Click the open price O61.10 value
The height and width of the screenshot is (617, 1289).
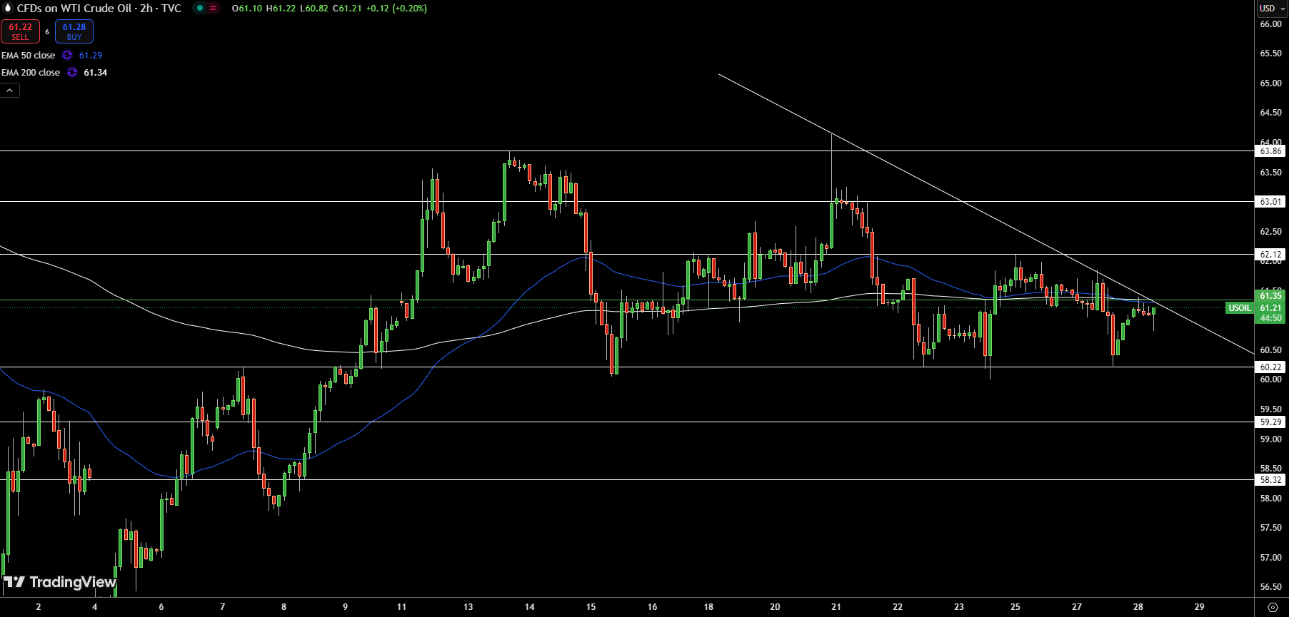[246, 9]
